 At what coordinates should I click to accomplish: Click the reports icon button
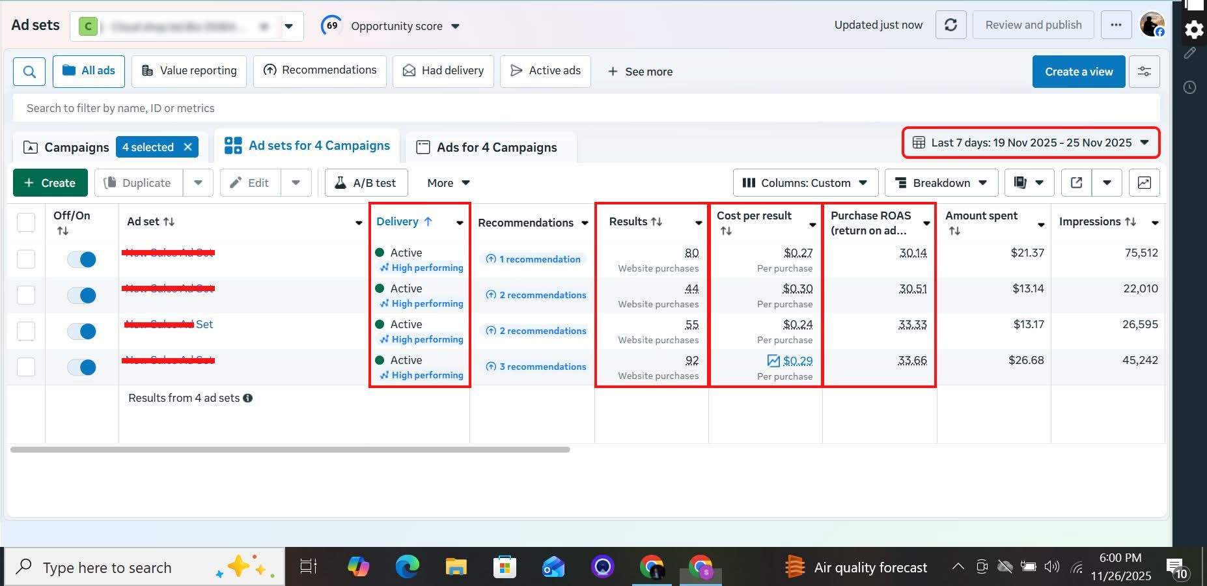[1021, 183]
